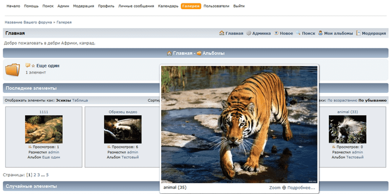This screenshot has width=391, height=194.
Task: Open Подробнее details for animal (35)
Action: point(301,188)
